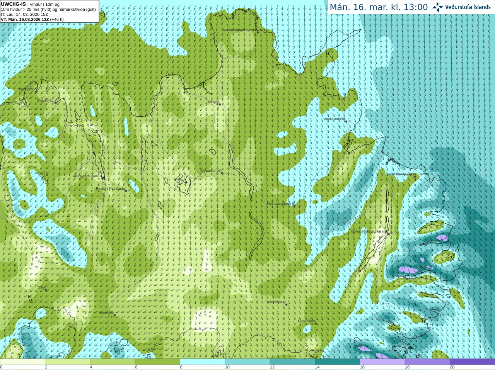Click the Möðrudalsöræfi II station label
Screen dimensions: 495x370
pyautogui.click(x=280, y=203)
